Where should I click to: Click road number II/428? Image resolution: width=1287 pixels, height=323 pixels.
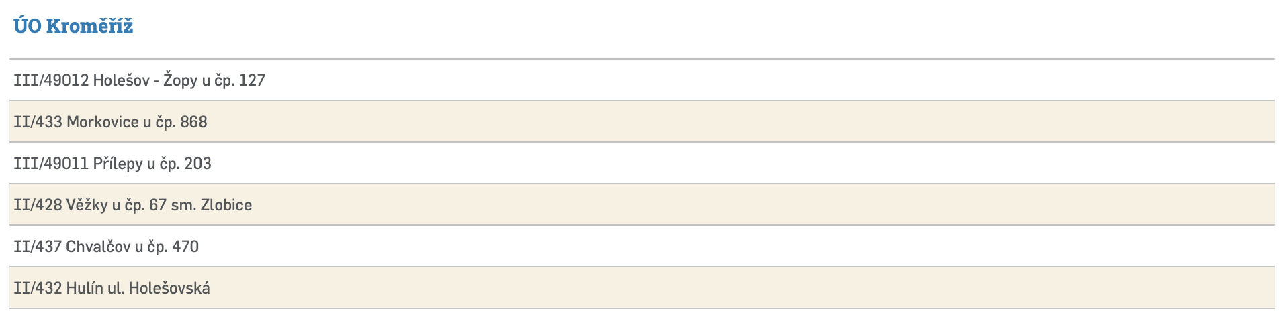(38, 205)
